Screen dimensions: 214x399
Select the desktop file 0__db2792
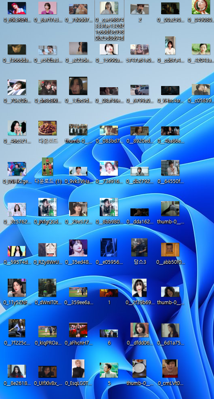pos(140,171)
